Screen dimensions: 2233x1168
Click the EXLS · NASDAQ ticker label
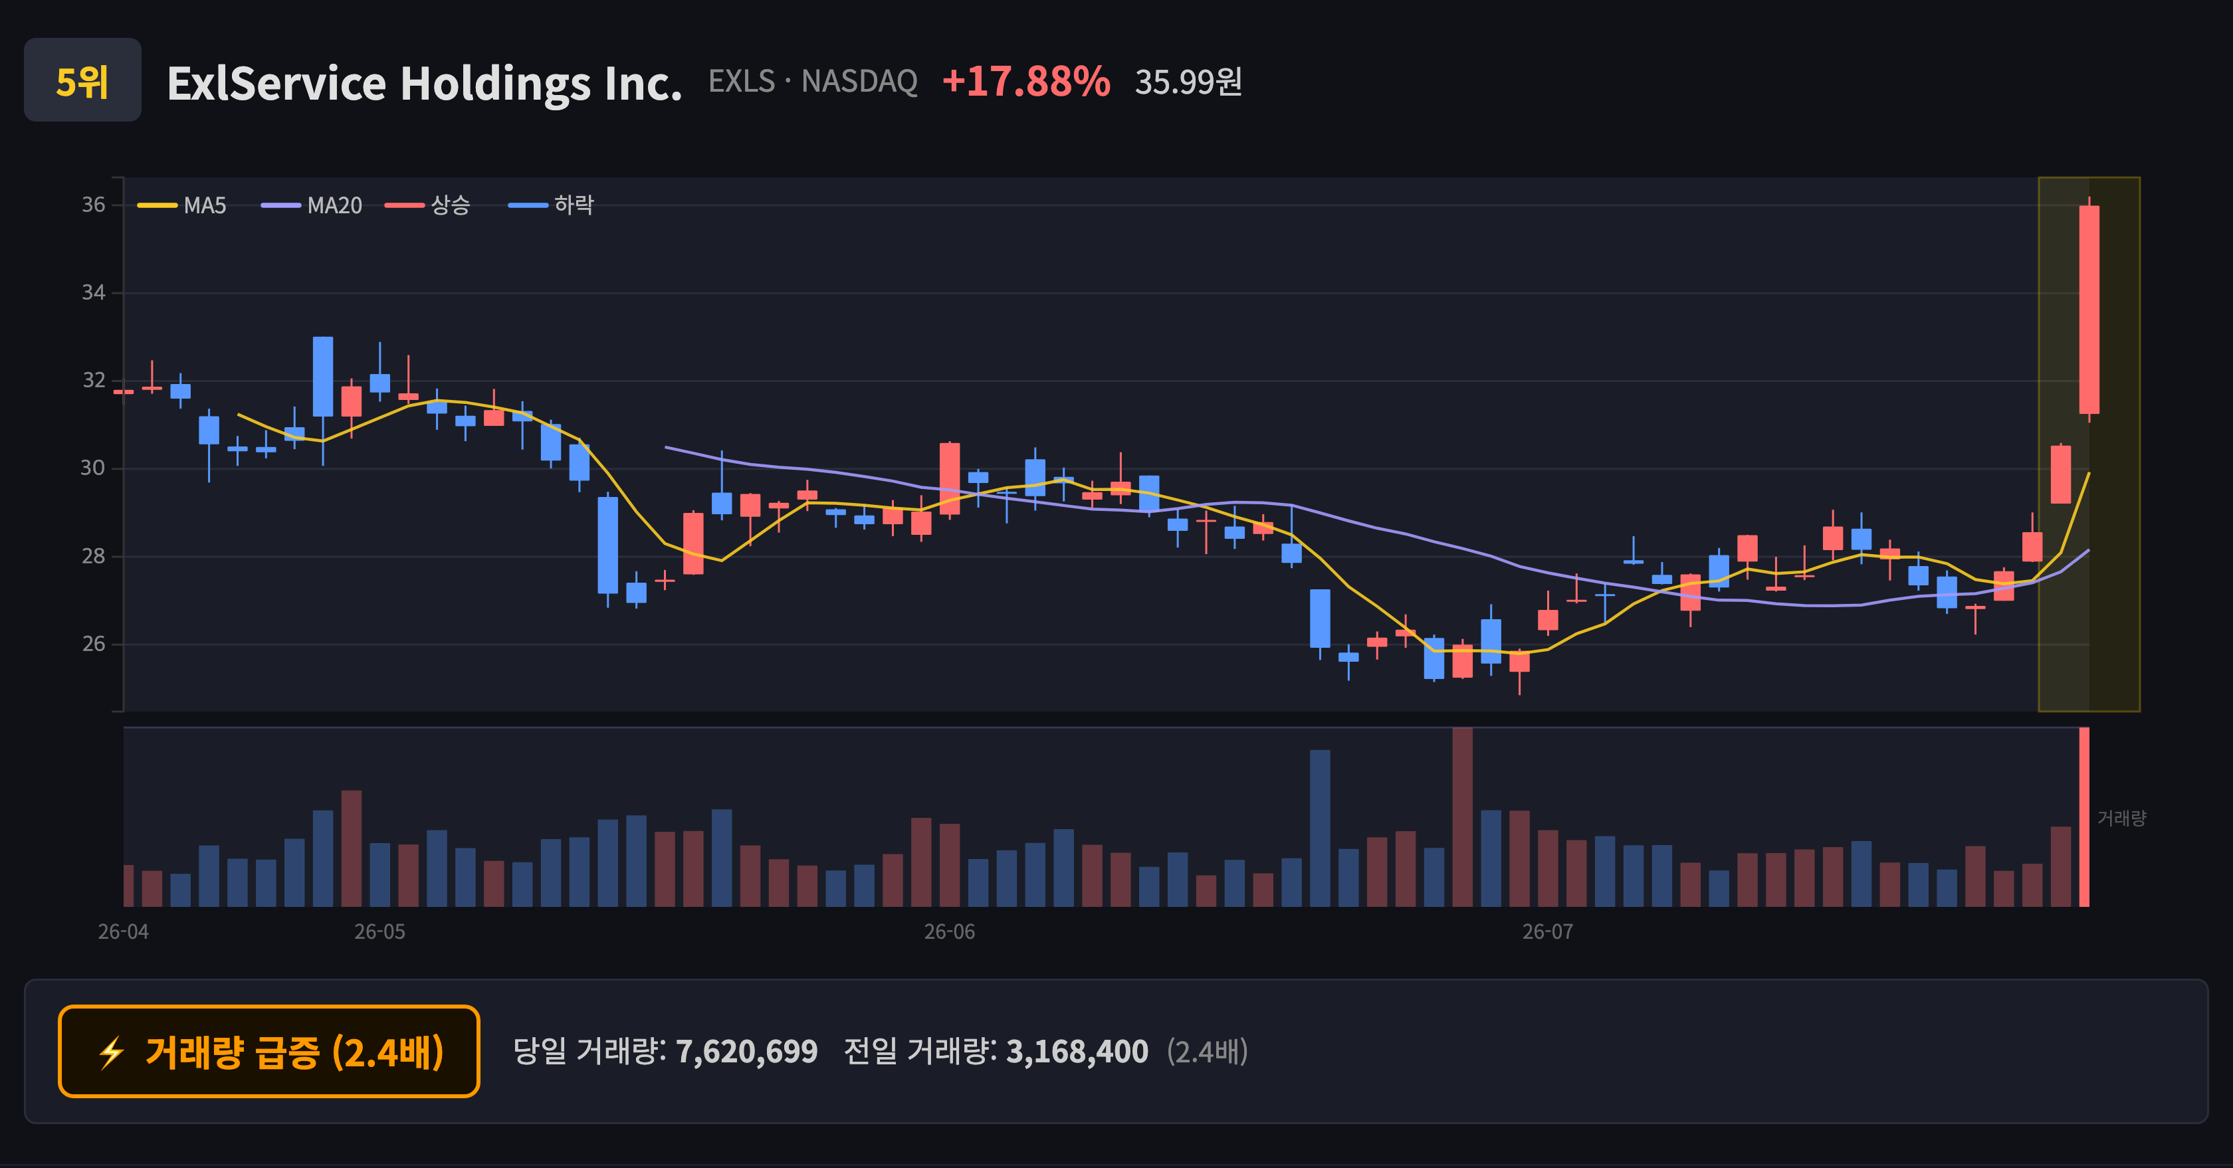coord(812,82)
